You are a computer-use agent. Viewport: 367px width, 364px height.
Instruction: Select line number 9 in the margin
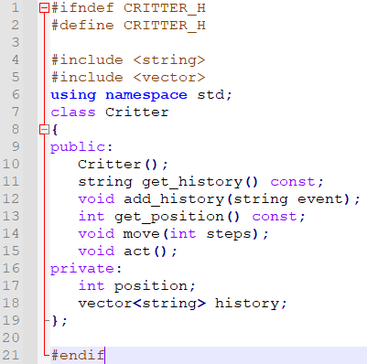16,146
